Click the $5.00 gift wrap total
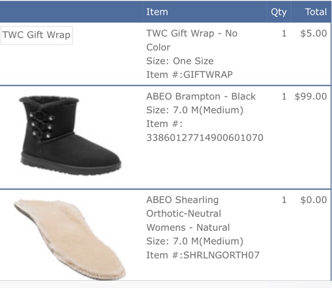Screen dimensions: 332x288 (x=313, y=33)
